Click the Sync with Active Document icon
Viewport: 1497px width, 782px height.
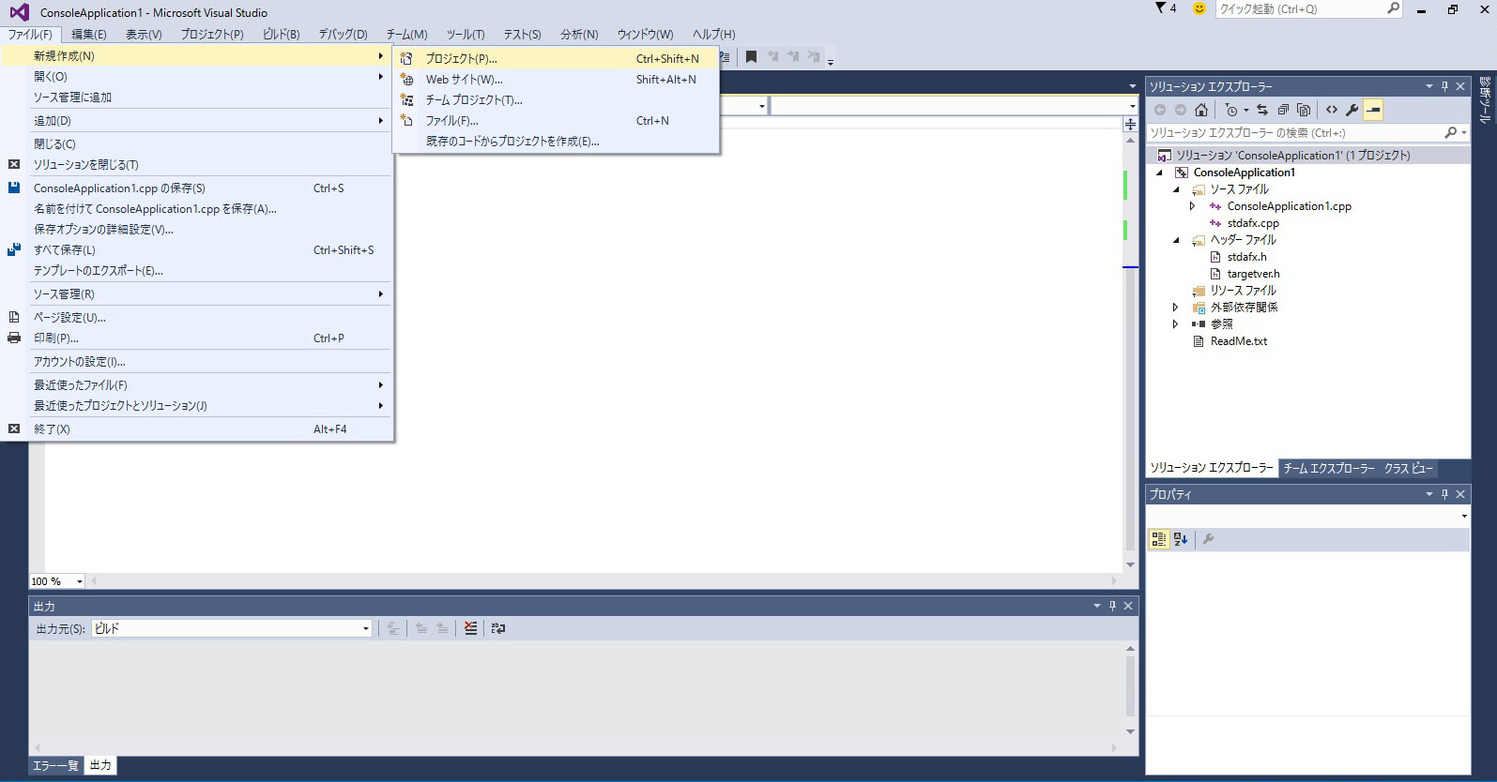(1262, 110)
